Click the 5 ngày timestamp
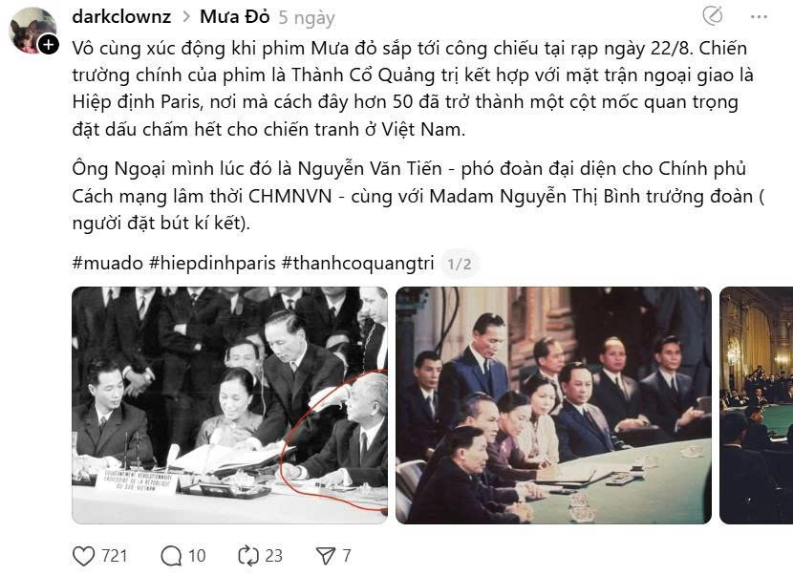 tap(307, 18)
